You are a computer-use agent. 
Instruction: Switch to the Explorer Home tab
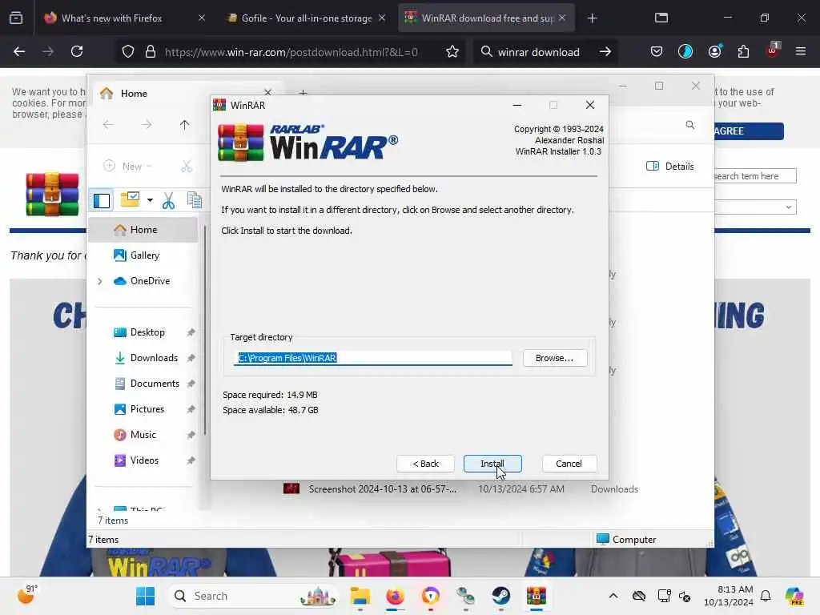134,94
